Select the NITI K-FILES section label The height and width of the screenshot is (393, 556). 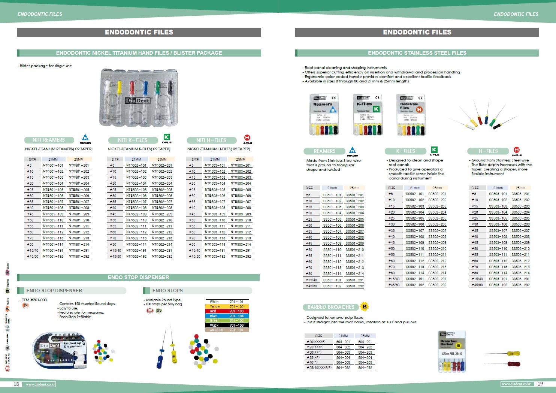pos(133,140)
